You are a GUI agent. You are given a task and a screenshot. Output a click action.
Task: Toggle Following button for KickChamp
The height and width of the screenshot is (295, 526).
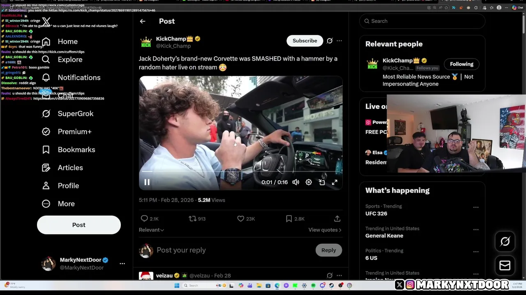click(x=461, y=64)
